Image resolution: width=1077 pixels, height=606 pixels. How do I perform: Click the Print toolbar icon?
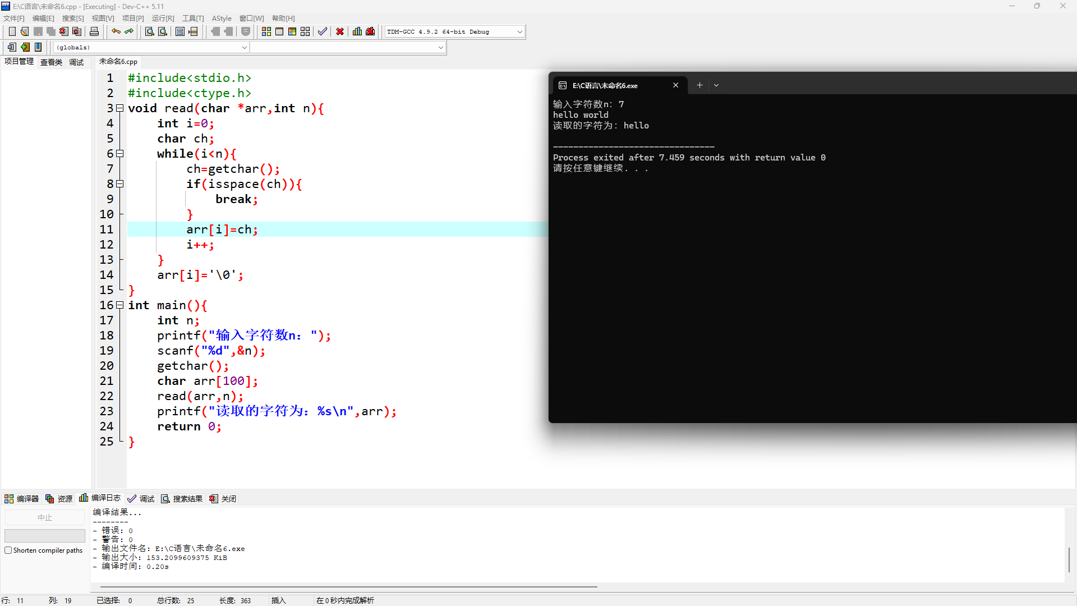point(94,31)
